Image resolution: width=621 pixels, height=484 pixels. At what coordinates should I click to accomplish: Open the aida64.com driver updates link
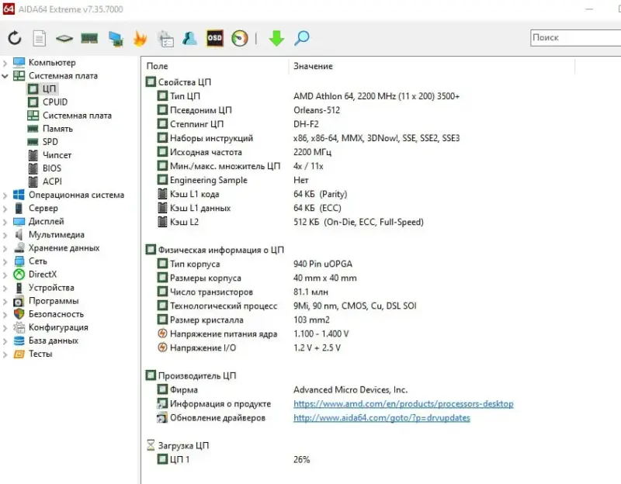381,418
